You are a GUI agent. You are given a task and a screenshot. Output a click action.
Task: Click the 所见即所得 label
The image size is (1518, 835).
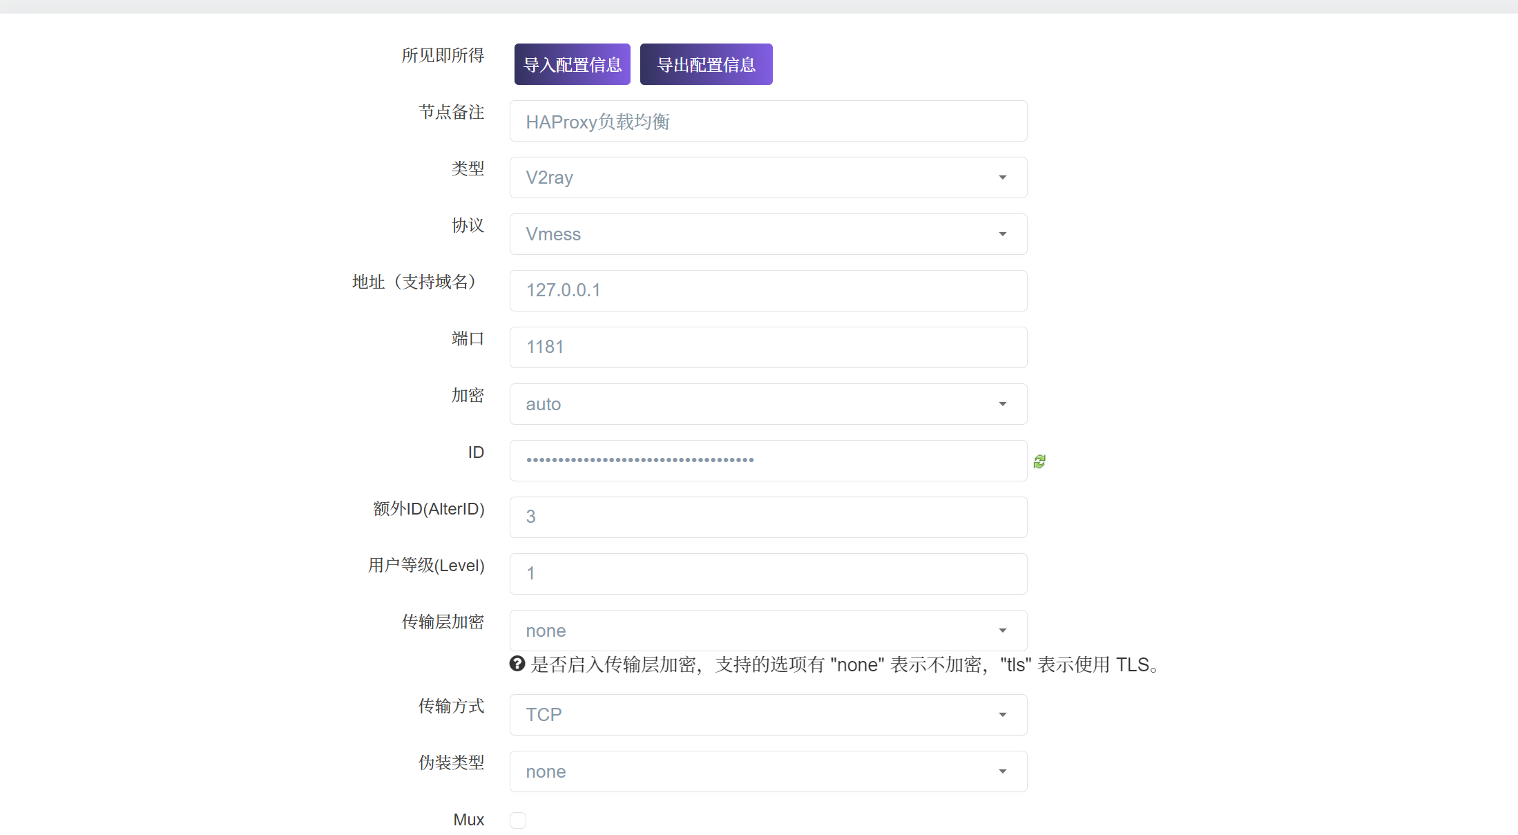[443, 55]
